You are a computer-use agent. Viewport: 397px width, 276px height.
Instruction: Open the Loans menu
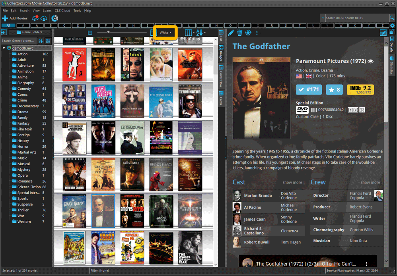[x=47, y=11]
